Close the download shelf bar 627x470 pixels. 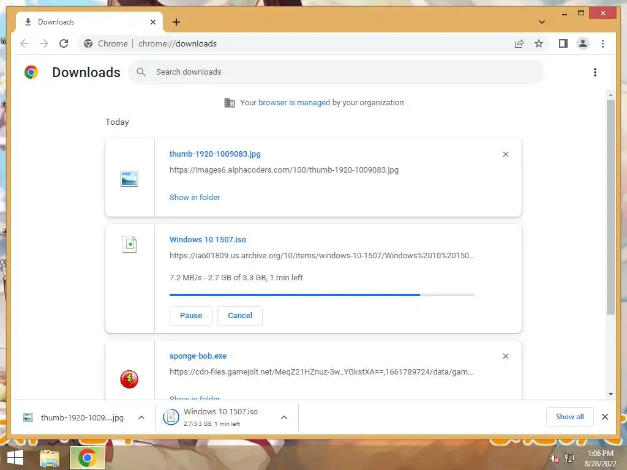pyautogui.click(x=605, y=417)
